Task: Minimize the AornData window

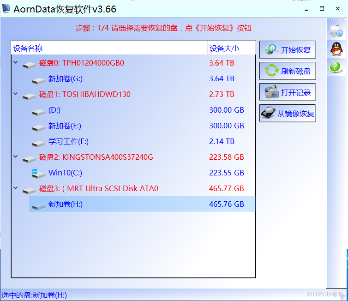Action: (306, 9)
